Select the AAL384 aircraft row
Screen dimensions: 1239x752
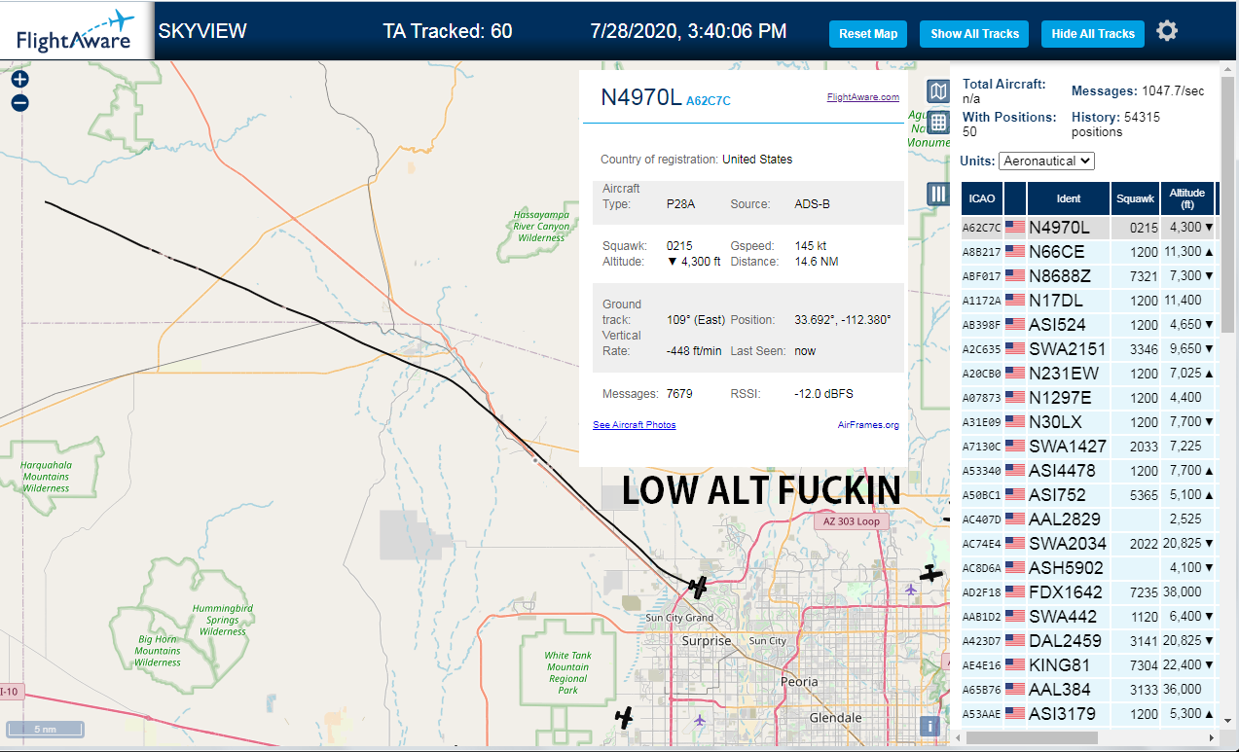click(x=1089, y=689)
